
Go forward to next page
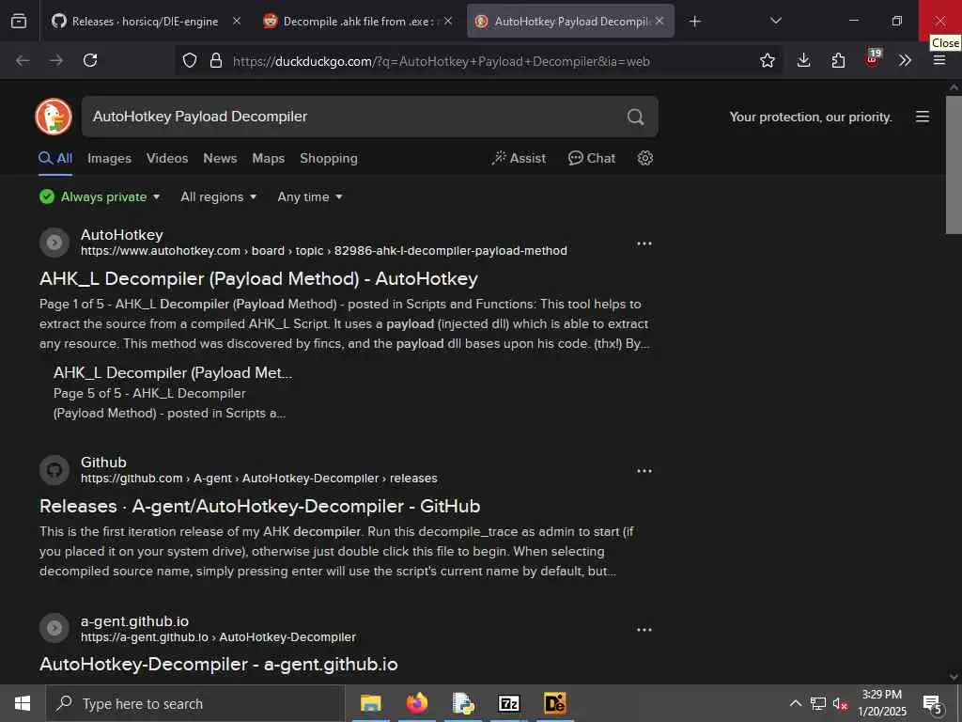56,60
